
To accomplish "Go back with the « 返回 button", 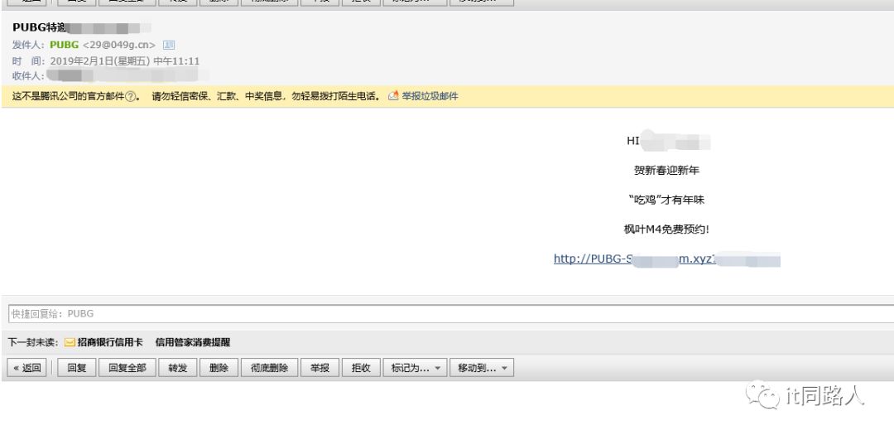I will (x=26, y=368).
